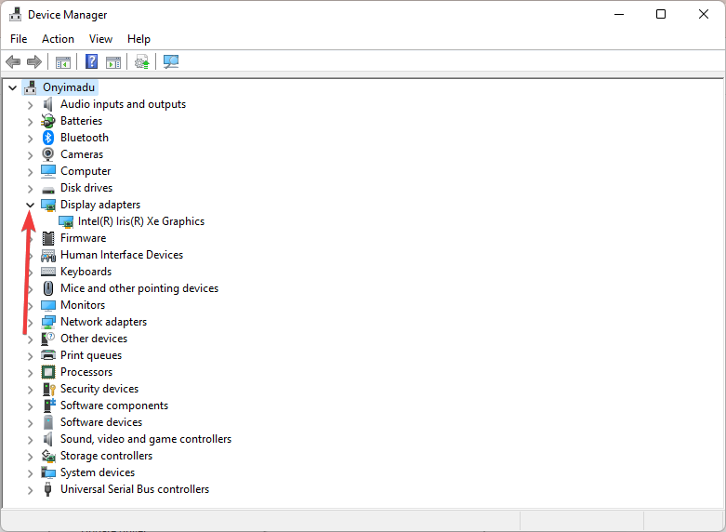Open Help with the blue question mark icon
Viewport: 726px width, 532px height.
92,61
